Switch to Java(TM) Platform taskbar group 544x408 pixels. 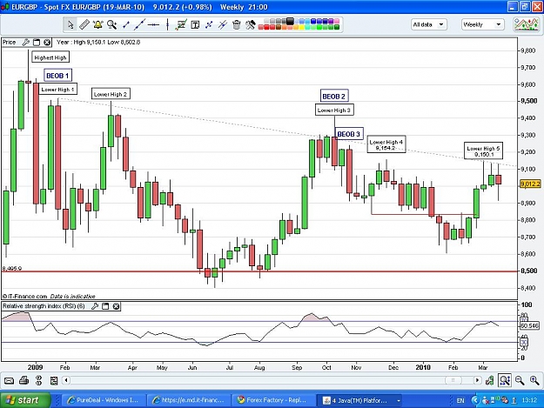[358, 400]
